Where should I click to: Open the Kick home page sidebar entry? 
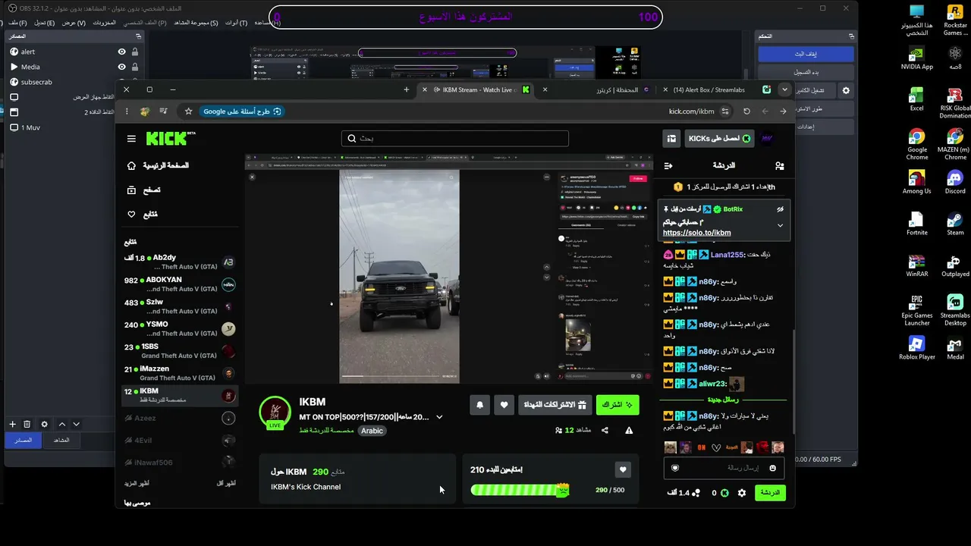click(x=159, y=165)
